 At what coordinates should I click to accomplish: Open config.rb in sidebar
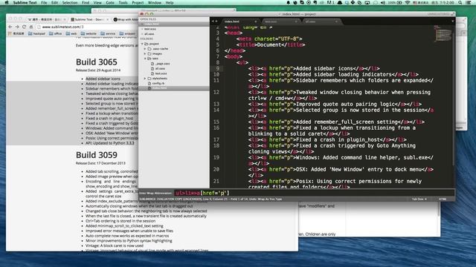[x=158, y=83]
